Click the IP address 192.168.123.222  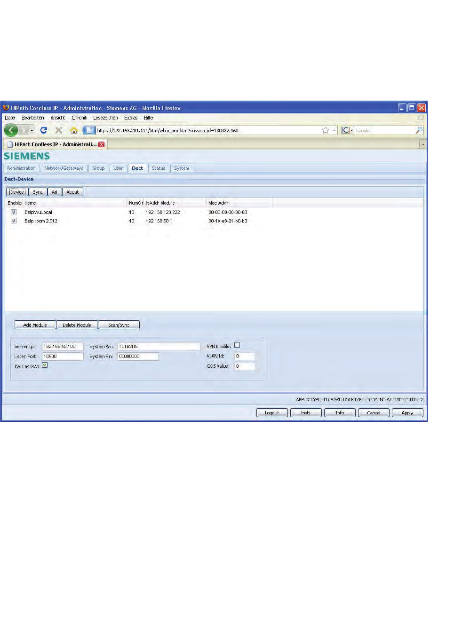(x=163, y=213)
